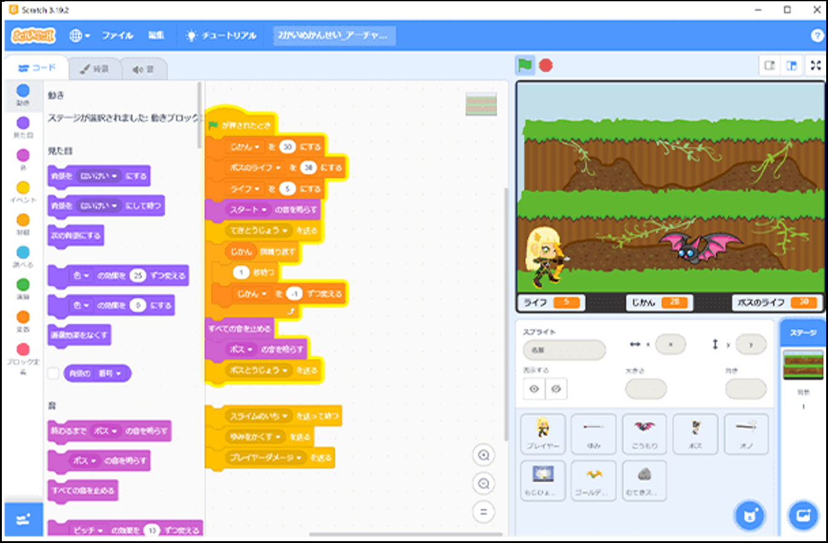Screen dimensions: 828x543
Task: Enter full screen stage mode
Action: [x=816, y=65]
